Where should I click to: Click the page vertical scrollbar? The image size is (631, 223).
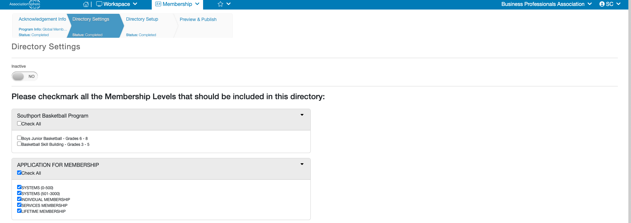[629, 112]
